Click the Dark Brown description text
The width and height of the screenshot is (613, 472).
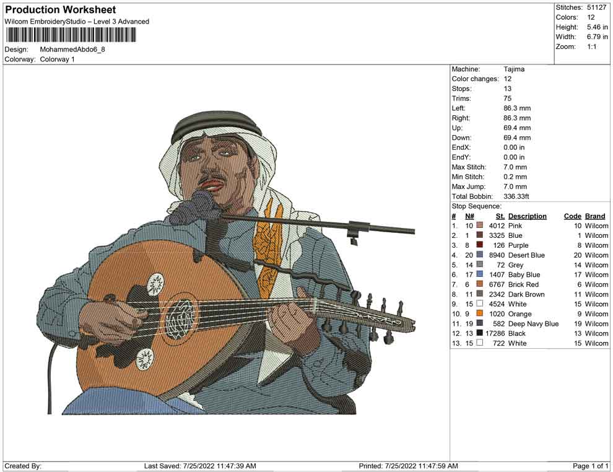tap(526, 294)
